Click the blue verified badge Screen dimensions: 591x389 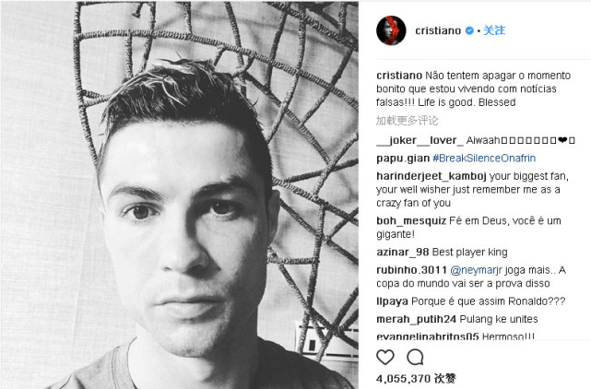point(469,30)
